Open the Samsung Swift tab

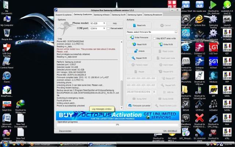tap(119, 15)
